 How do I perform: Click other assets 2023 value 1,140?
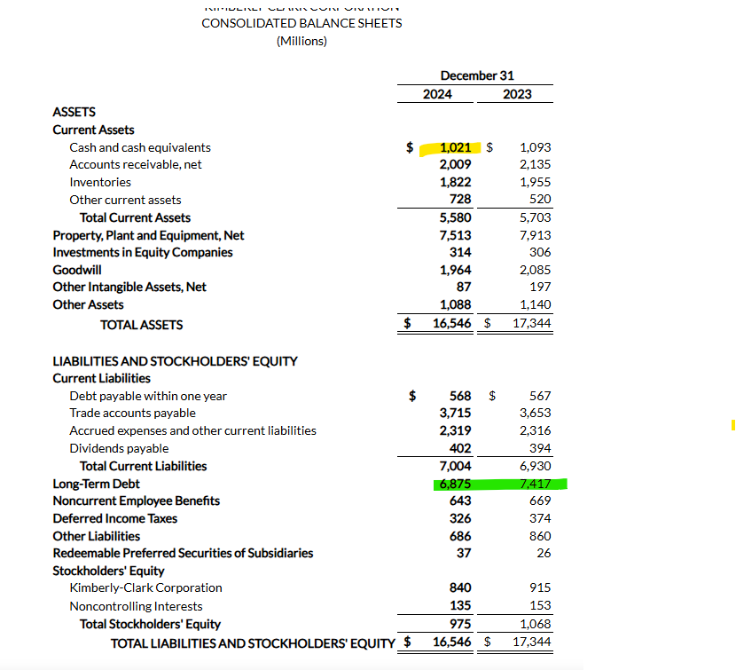pos(535,305)
